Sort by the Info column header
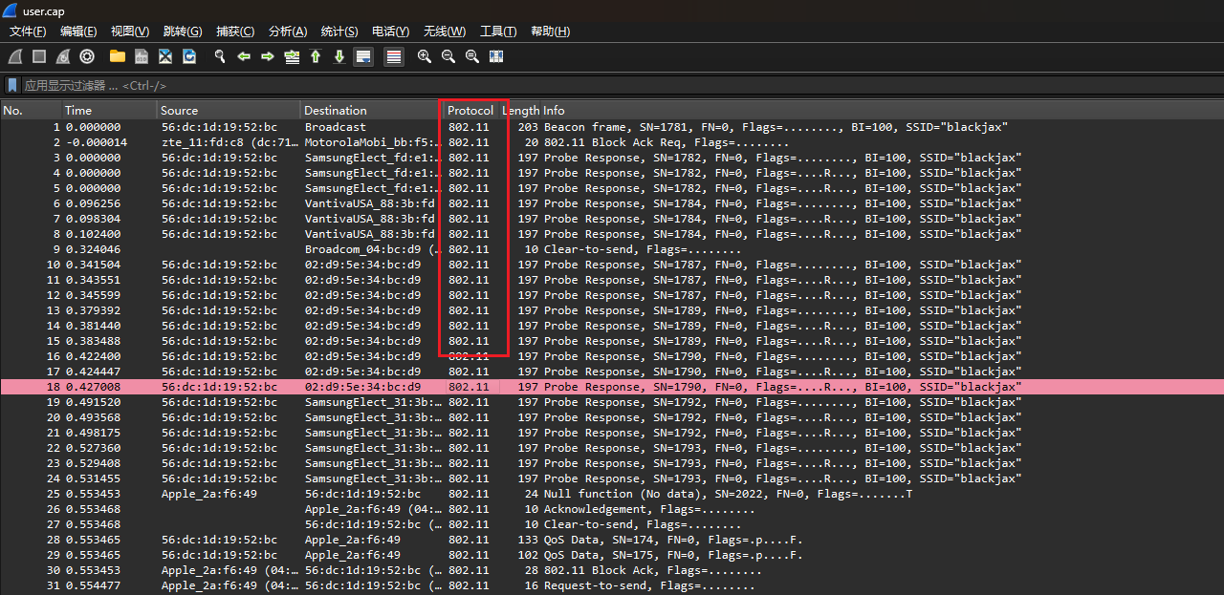 tap(882, 110)
